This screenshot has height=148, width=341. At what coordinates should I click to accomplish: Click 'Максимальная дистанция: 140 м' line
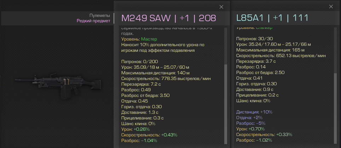pyautogui.click(x=156, y=73)
